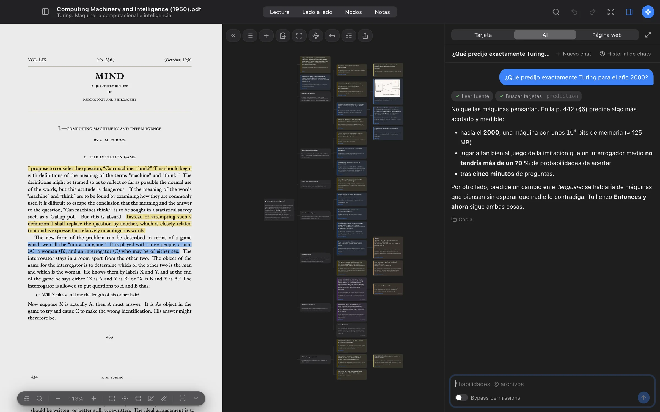Switch to Nodos view
This screenshot has width=660, height=412.
(x=353, y=12)
